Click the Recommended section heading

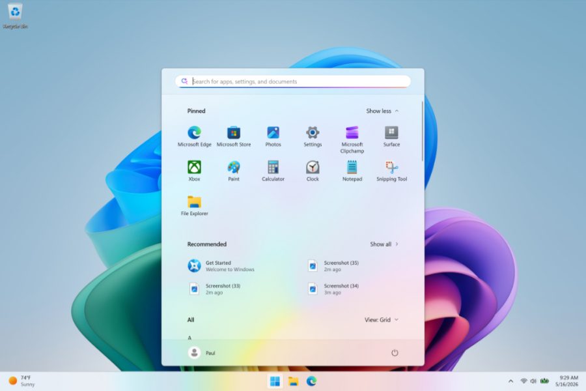click(206, 244)
